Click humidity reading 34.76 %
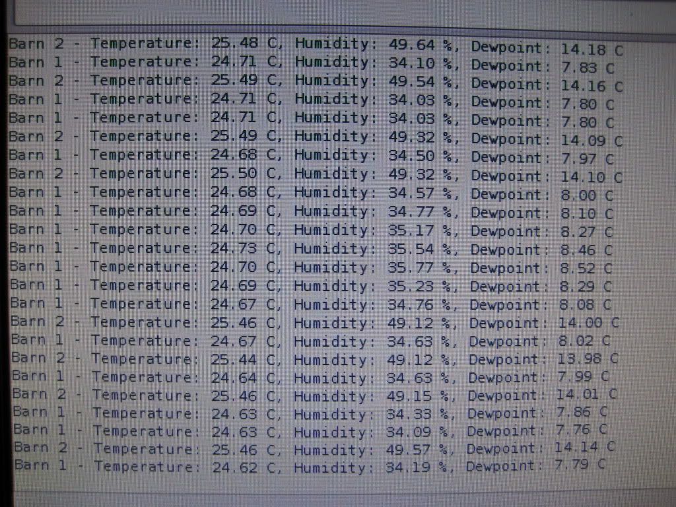676x507 pixels. pos(419,305)
